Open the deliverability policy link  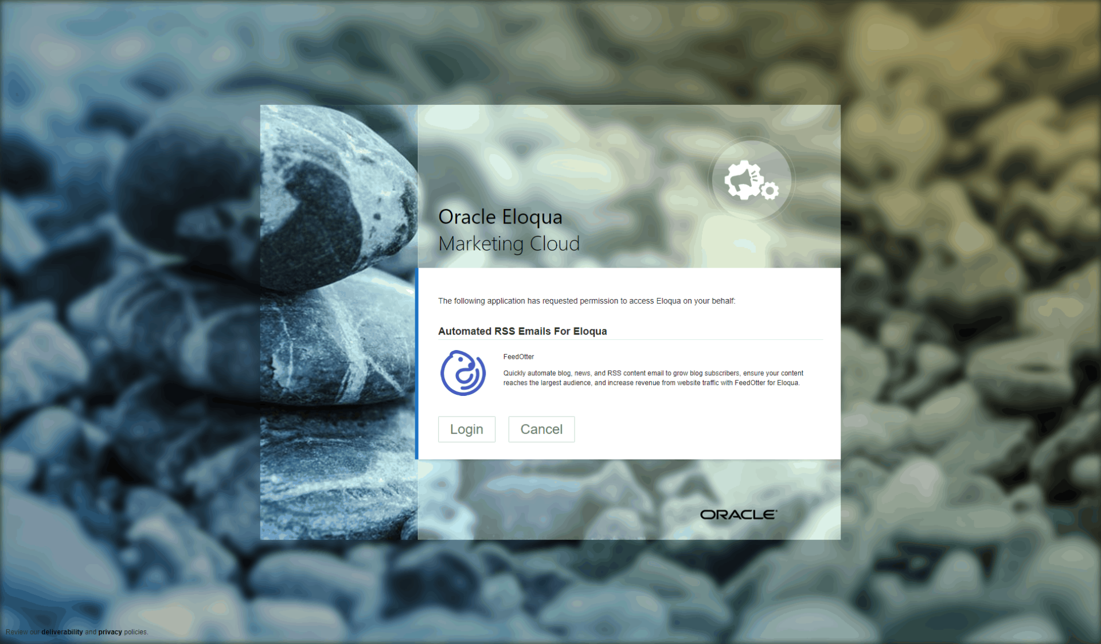click(62, 632)
